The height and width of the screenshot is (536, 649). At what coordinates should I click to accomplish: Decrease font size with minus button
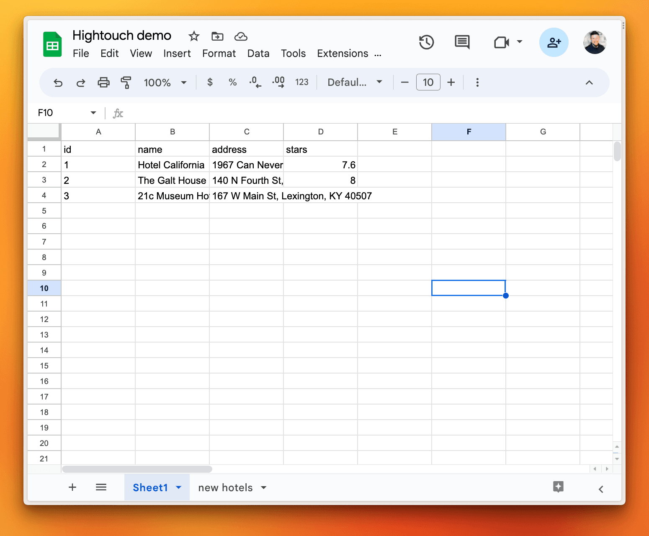click(x=404, y=82)
